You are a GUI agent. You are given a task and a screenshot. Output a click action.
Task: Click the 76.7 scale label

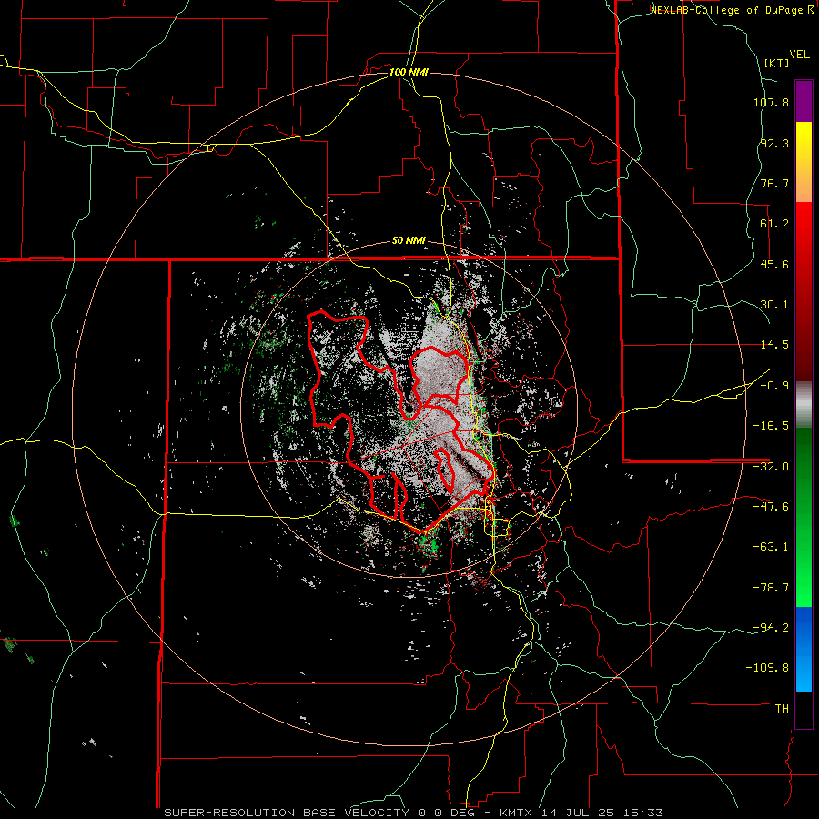pos(774,183)
